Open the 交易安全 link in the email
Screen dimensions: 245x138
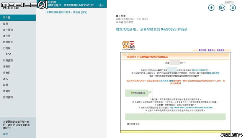pyautogui.click(x=220, y=50)
